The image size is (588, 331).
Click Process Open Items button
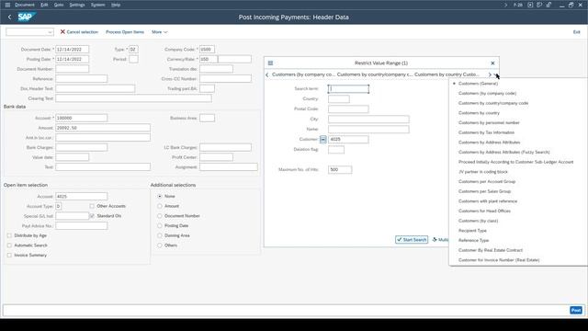(x=125, y=32)
